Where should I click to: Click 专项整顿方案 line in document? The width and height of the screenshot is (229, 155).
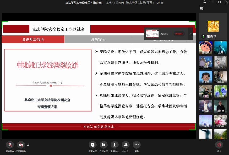click(x=47, y=107)
